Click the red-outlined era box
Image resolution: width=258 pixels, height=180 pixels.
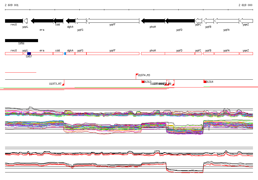pyautogui.click(x=42, y=53)
